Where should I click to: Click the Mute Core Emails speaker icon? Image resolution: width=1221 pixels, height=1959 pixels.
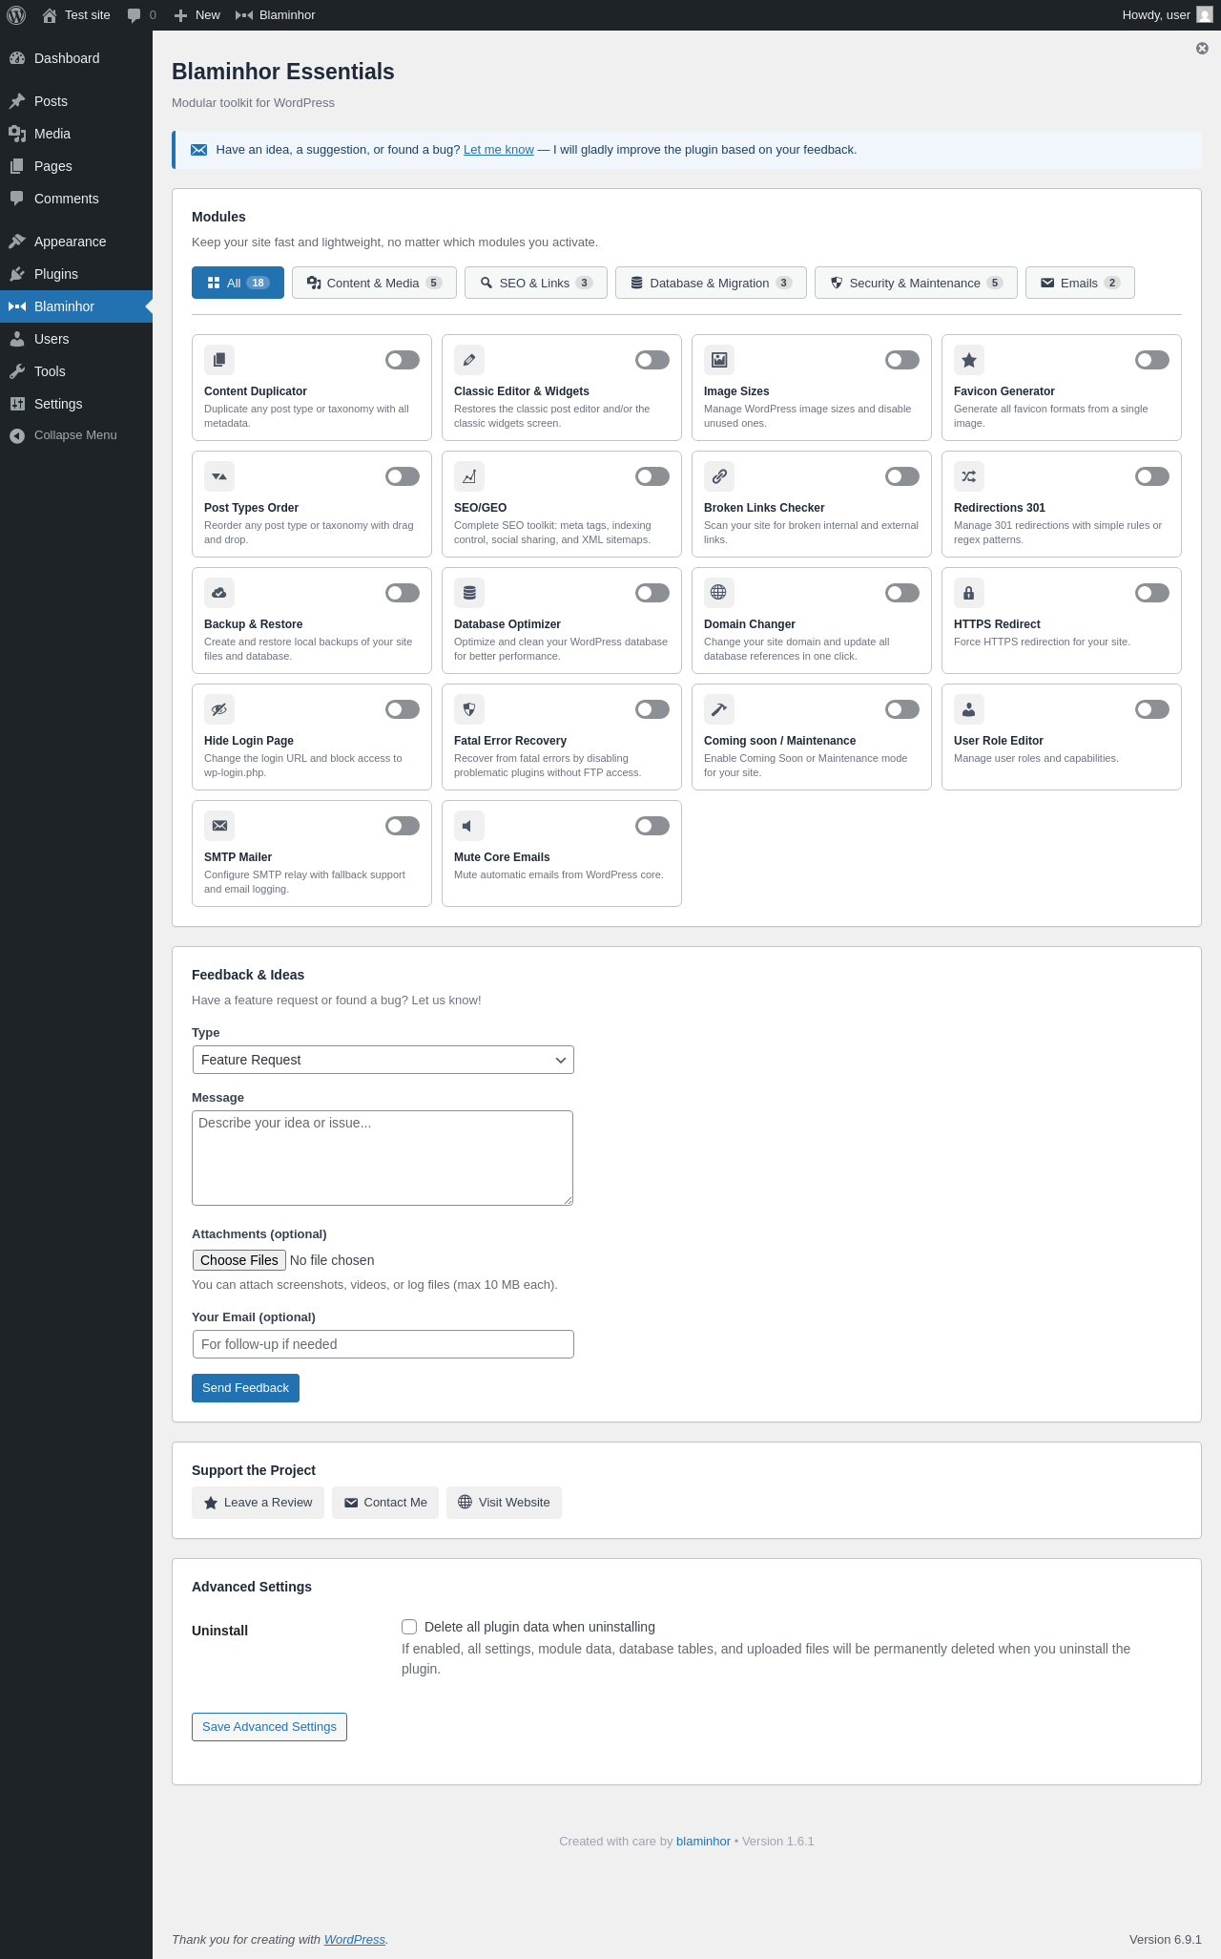click(x=469, y=826)
